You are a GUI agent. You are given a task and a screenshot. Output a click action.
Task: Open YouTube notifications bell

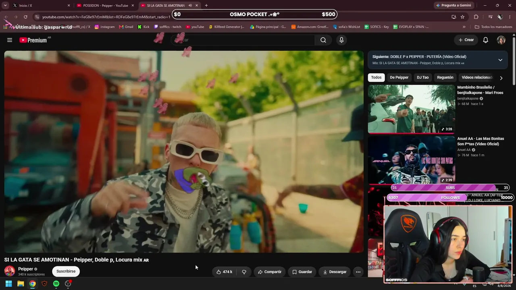click(x=486, y=40)
